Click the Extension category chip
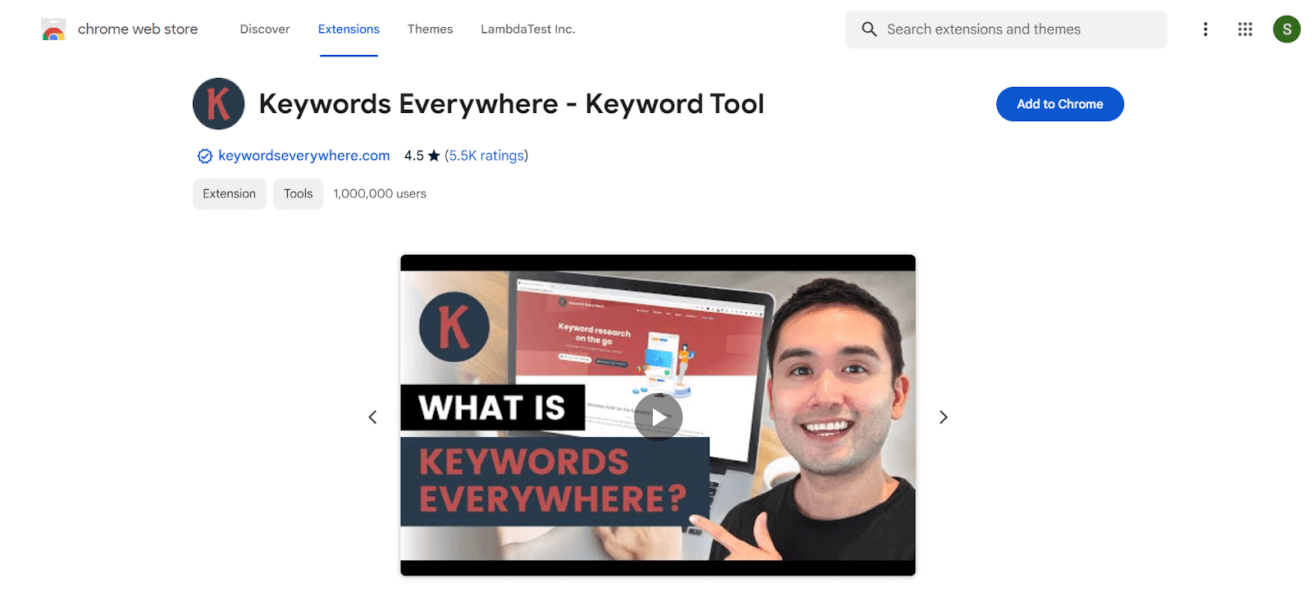The height and width of the screenshot is (601, 1312). click(x=230, y=194)
